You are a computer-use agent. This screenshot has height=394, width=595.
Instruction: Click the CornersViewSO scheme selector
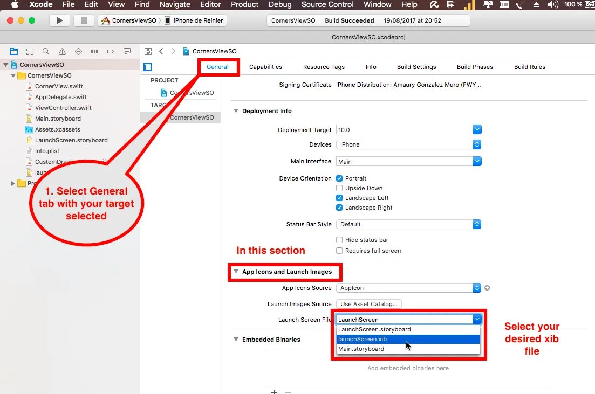(129, 20)
